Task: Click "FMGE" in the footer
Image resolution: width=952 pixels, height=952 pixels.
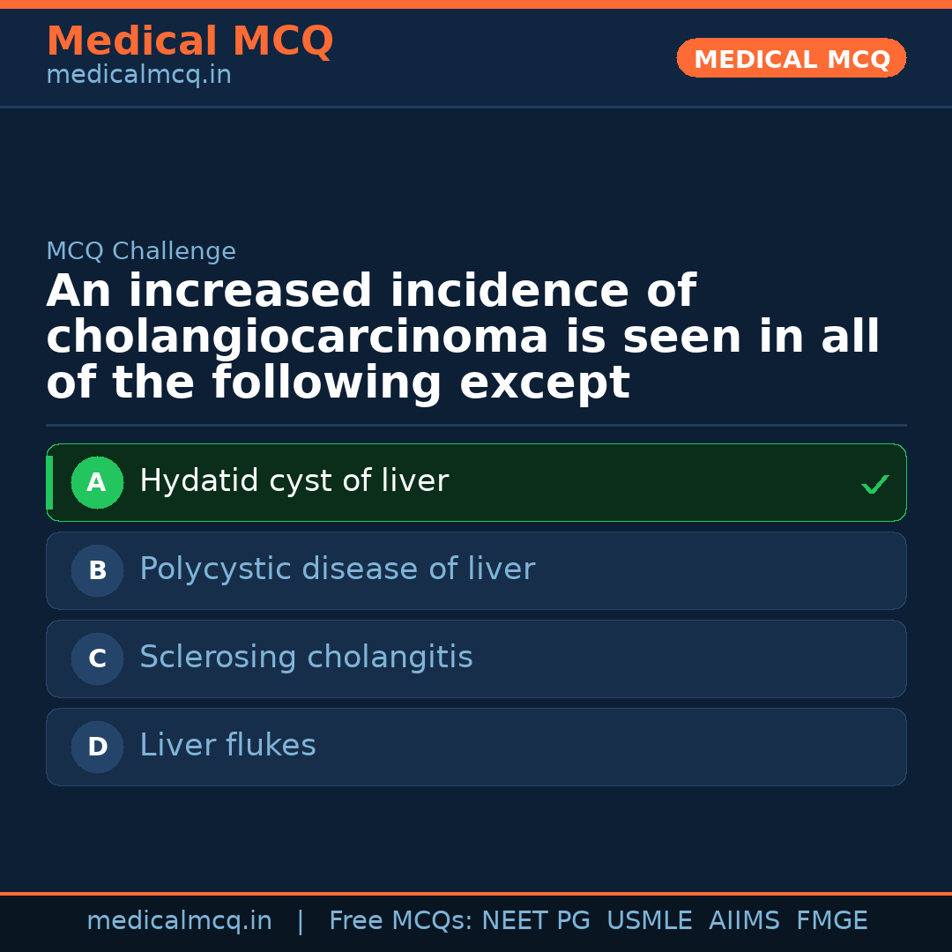Action: point(831,921)
